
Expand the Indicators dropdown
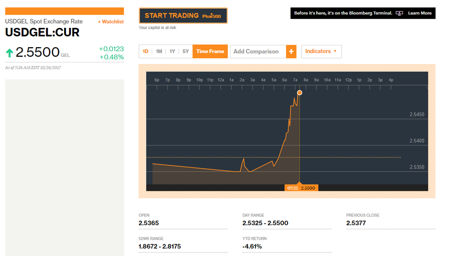click(x=321, y=51)
